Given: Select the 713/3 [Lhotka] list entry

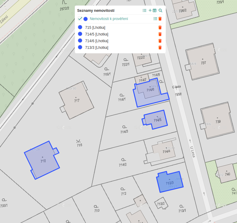Looking at the screenshot, I should (x=97, y=48).
